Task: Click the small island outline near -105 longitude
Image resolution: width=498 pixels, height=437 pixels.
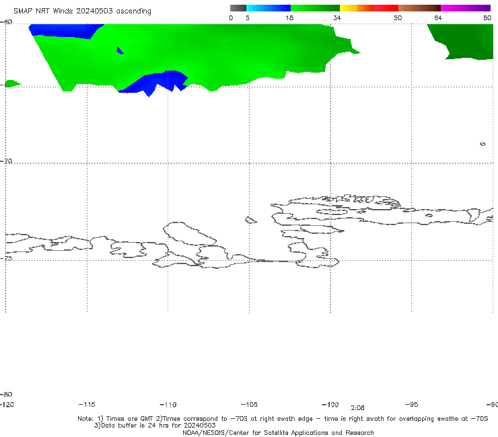Action: [250, 220]
